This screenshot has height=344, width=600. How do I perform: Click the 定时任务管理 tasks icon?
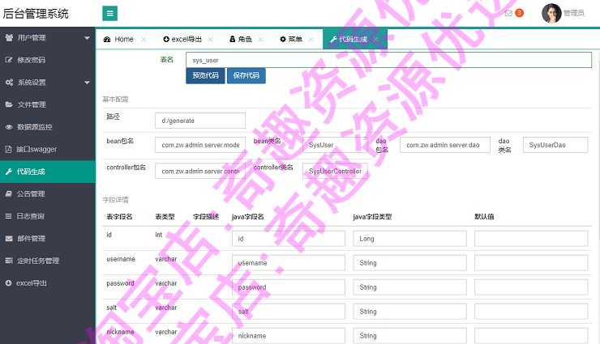click(x=9, y=261)
